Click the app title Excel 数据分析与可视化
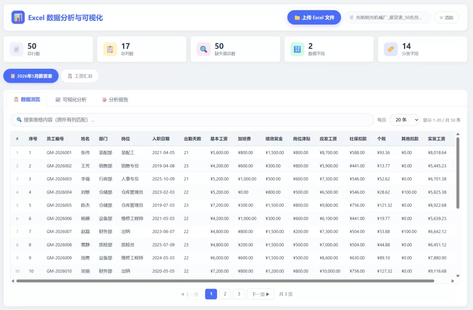Screen dimensions: 473x310 click(65, 18)
